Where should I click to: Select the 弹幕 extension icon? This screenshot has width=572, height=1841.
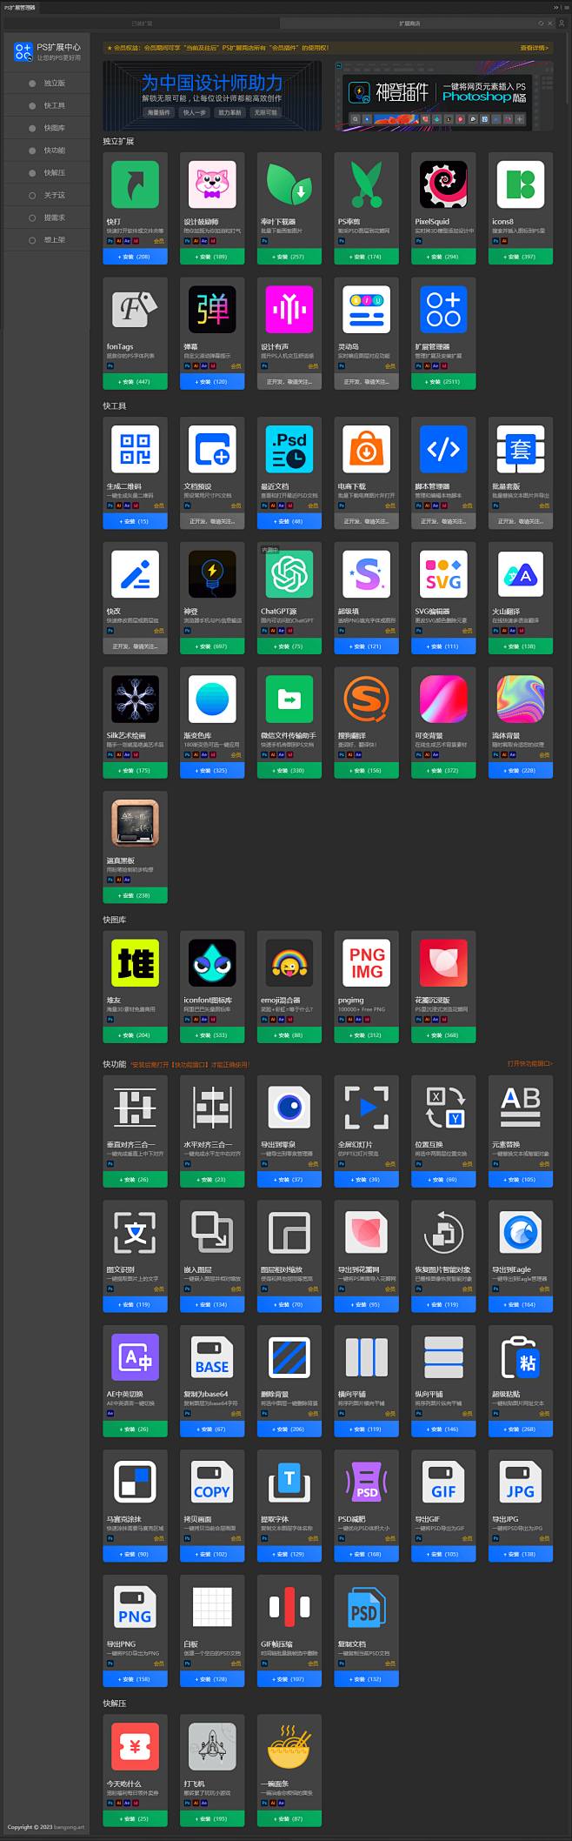click(212, 310)
